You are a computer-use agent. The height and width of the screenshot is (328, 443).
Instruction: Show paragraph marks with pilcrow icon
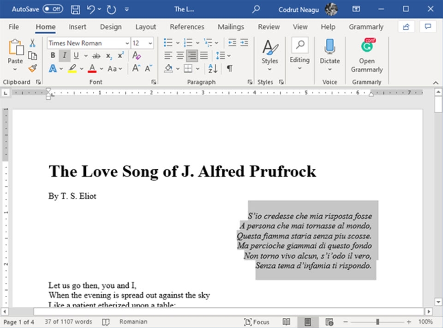click(230, 68)
